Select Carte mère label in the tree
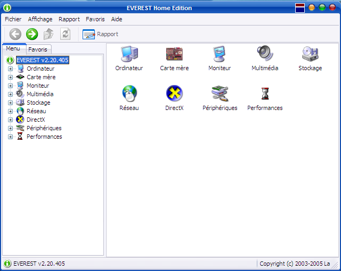The height and width of the screenshot is (271, 341). [41, 77]
